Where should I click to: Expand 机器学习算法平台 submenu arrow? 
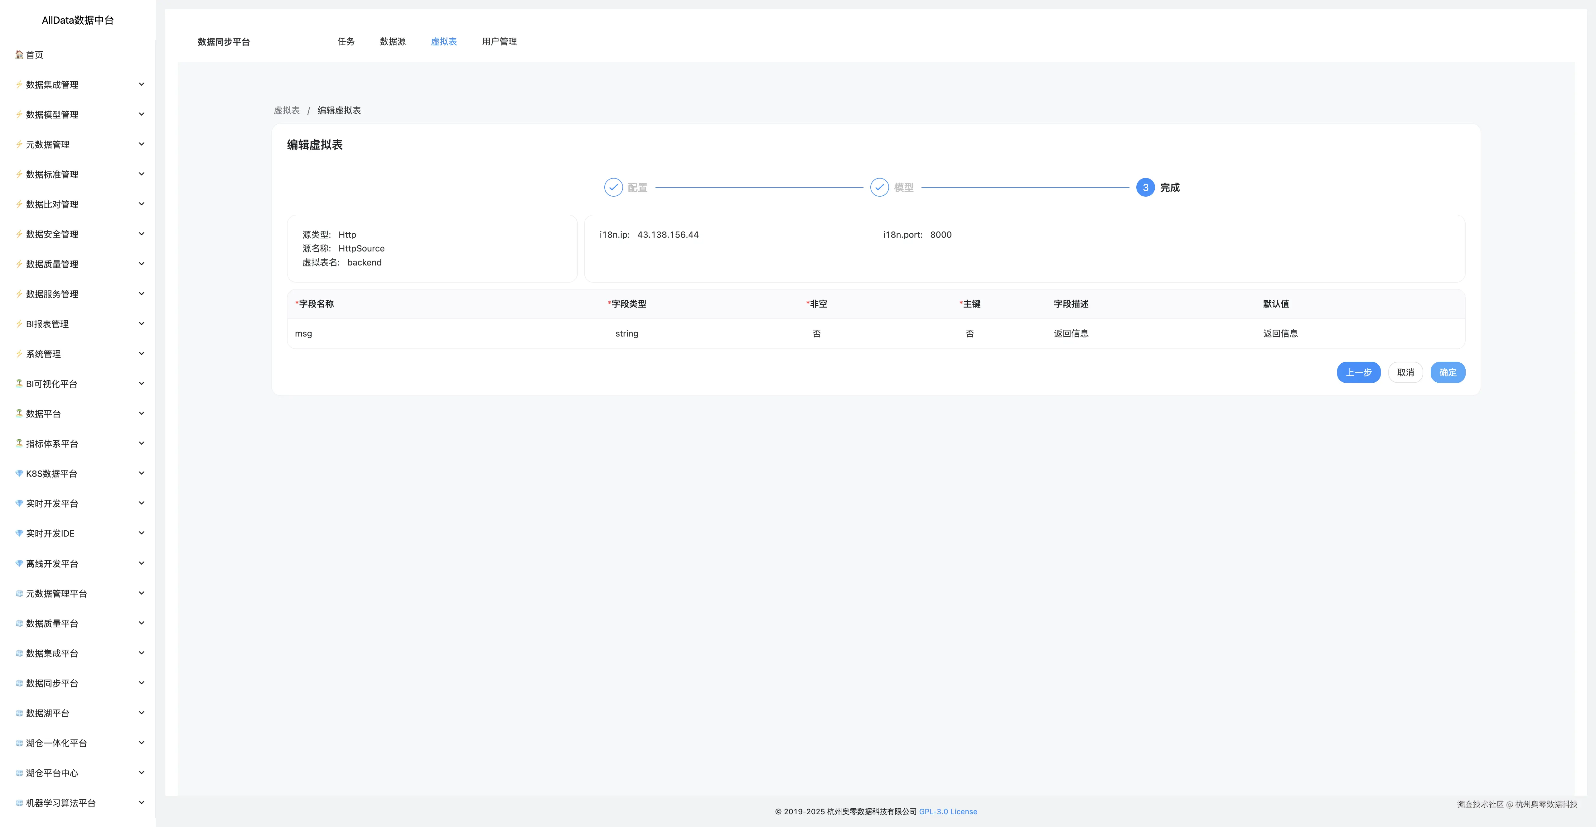141,802
